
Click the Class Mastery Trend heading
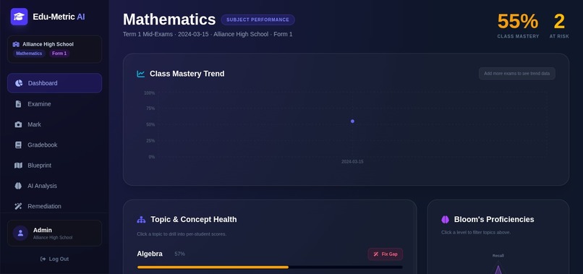(x=187, y=74)
